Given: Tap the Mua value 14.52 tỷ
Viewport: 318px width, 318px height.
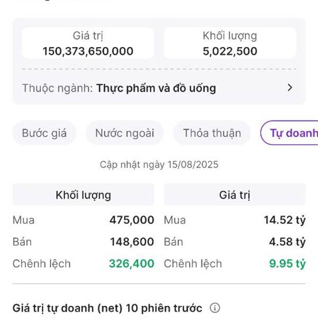Looking at the screenshot, I should 285,220.
